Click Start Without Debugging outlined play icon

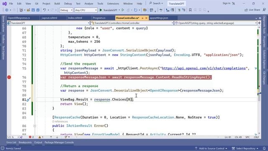coord(123,10)
